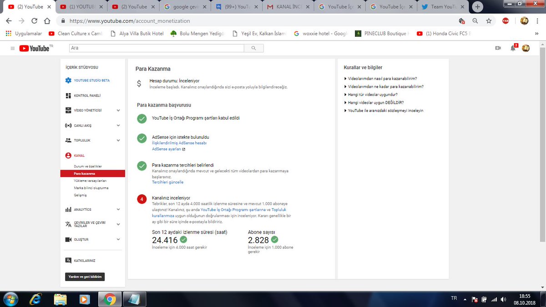The width and height of the screenshot is (546, 307).
Task: Select Para kazanma sidebar item
Action: (92, 174)
